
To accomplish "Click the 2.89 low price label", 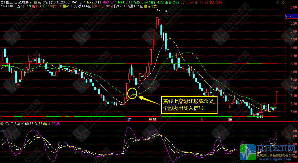I will click(x=260, y=117).
